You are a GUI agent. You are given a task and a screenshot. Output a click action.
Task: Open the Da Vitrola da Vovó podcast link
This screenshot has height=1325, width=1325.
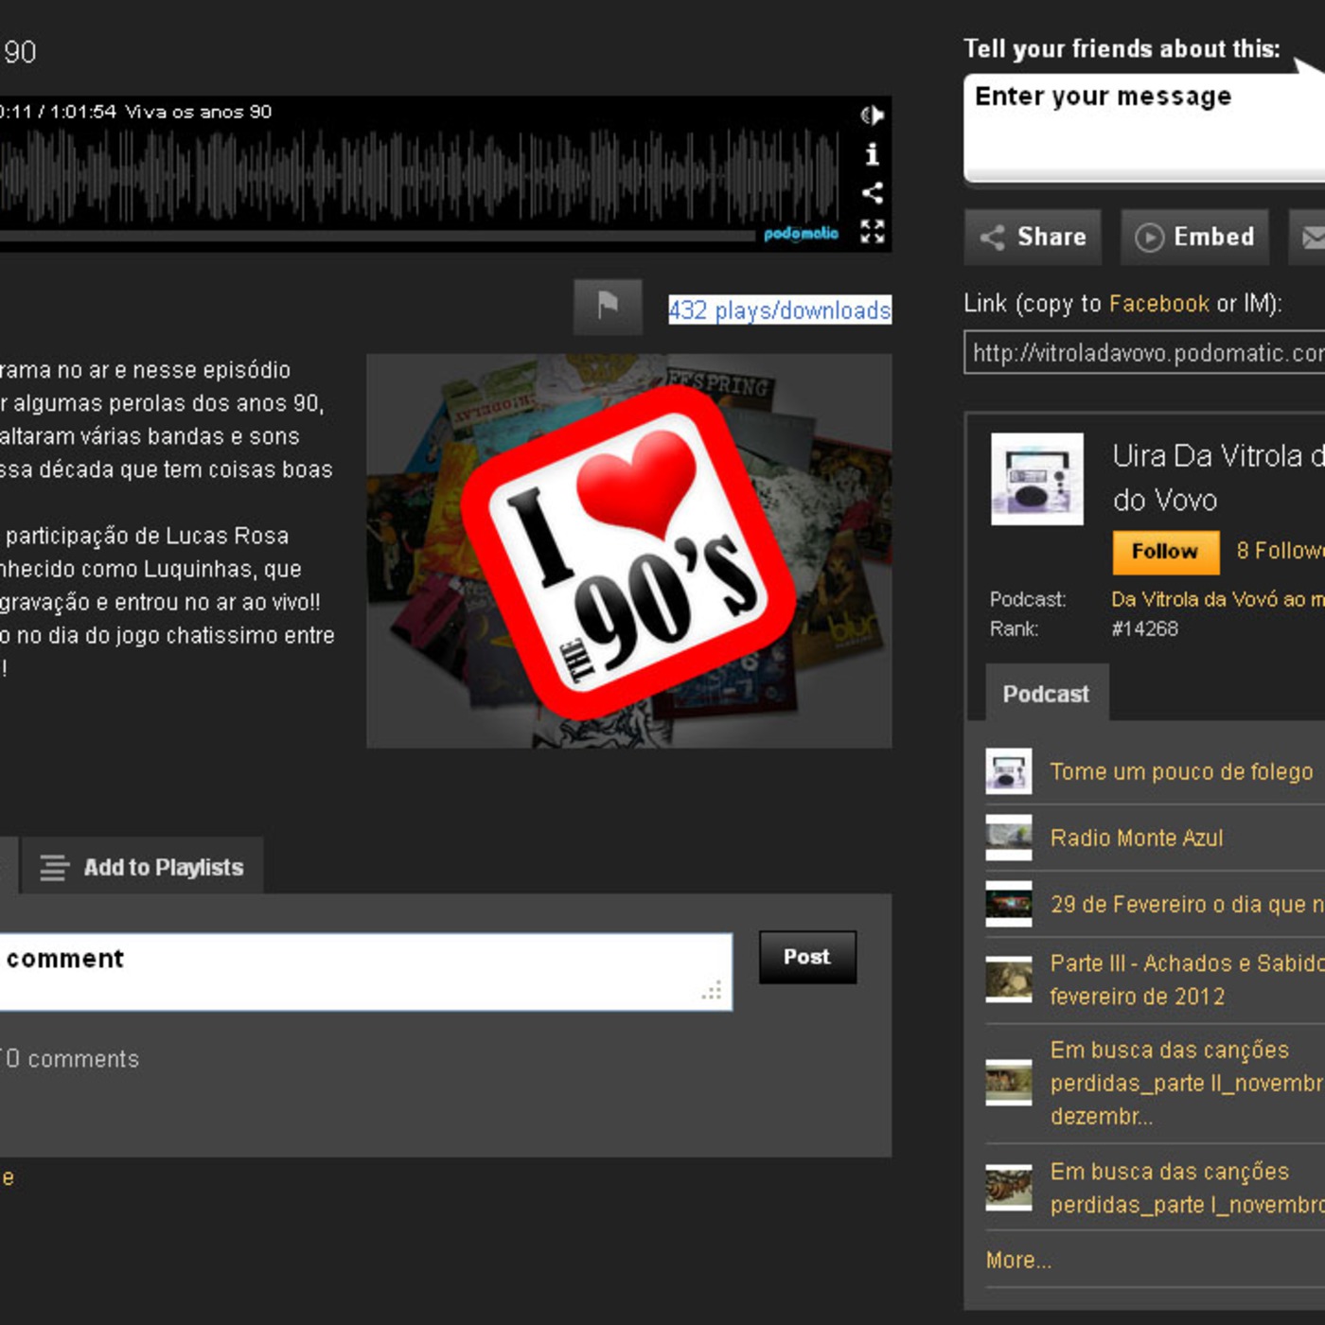click(1218, 599)
